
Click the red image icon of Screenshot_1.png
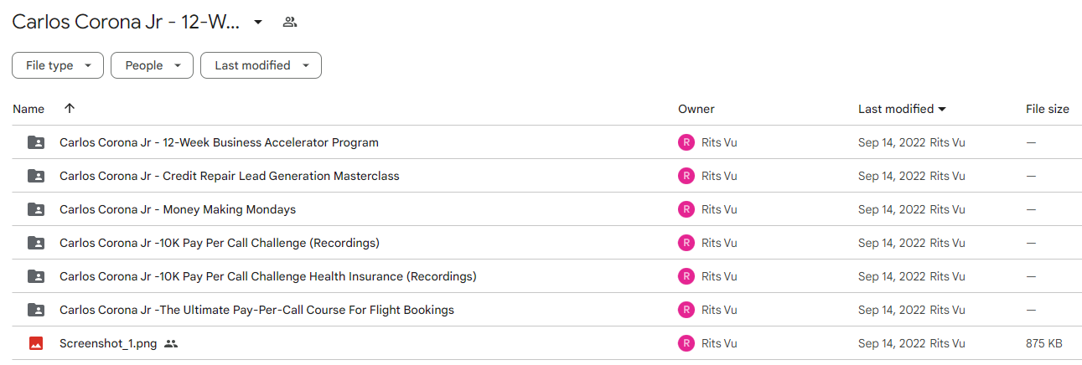click(x=36, y=343)
